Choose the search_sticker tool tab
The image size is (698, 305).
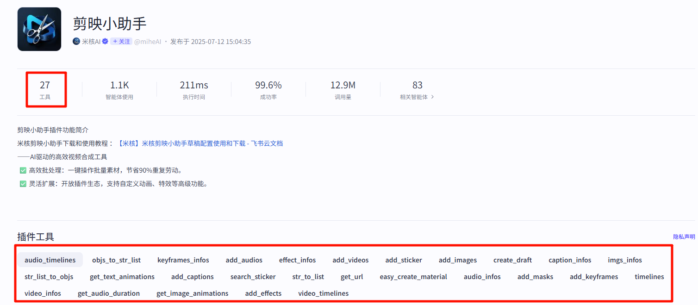(x=253, y=277)
